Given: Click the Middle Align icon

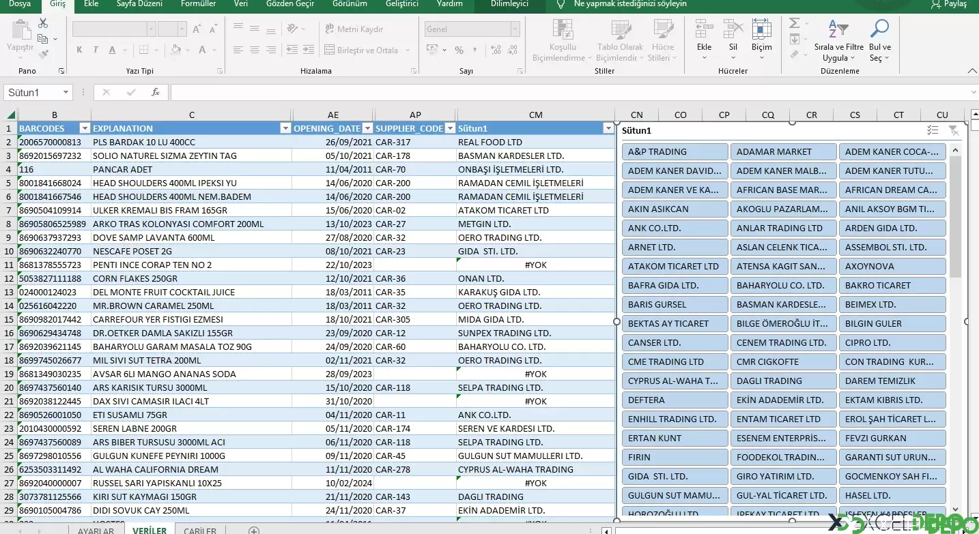Looking at the screenshot, I should (255, 28).
